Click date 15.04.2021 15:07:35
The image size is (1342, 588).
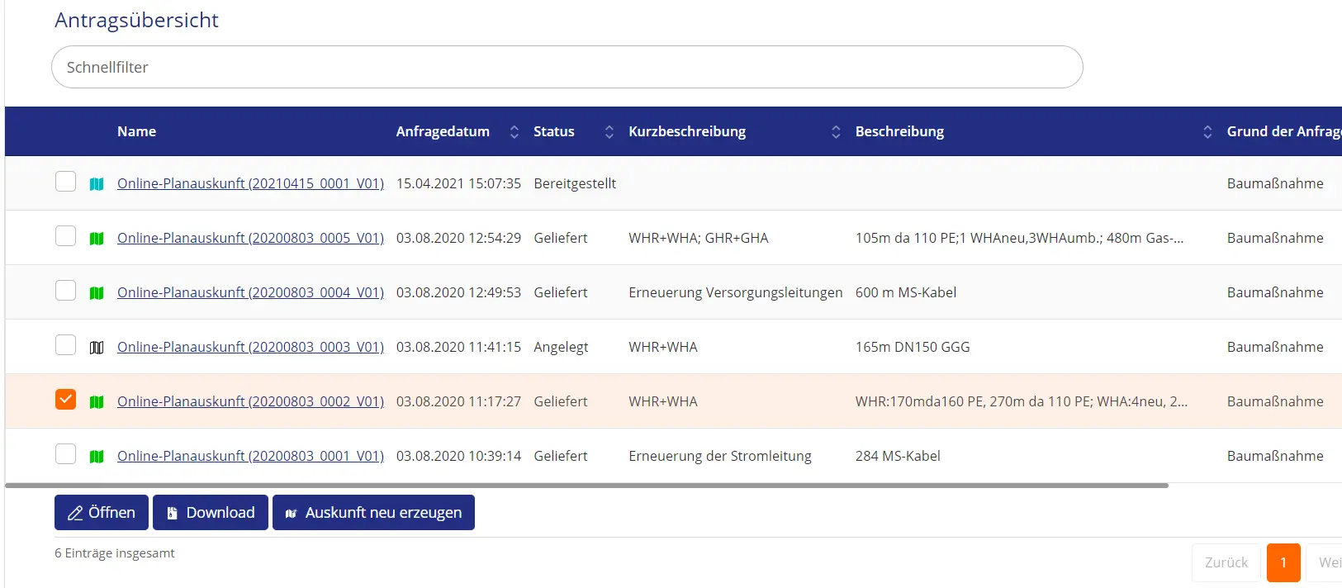click(x=458, y=183)
